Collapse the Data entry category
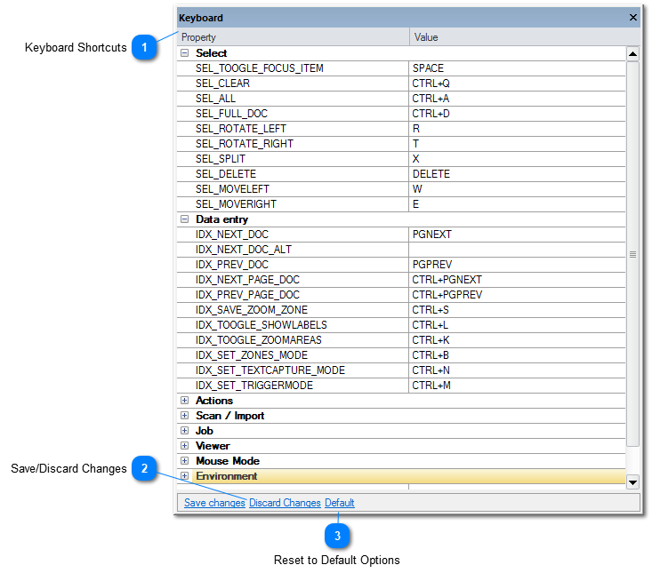Screen dimensions: 652x581 [x=185, y=219]
